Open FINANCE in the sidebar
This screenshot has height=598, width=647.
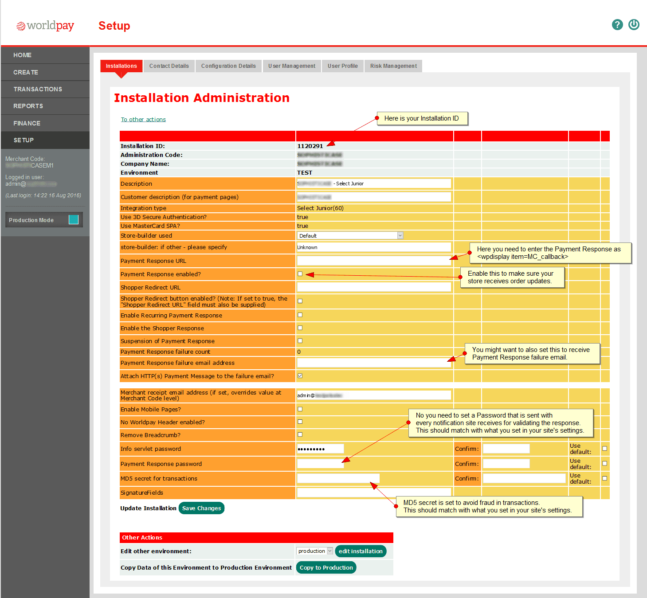(x=45, y=123)
